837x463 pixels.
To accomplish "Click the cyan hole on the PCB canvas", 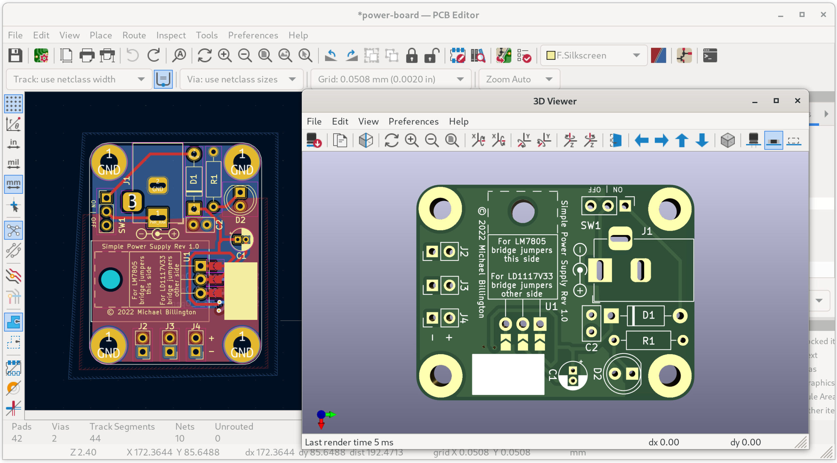I will click(x=111, y=280).
